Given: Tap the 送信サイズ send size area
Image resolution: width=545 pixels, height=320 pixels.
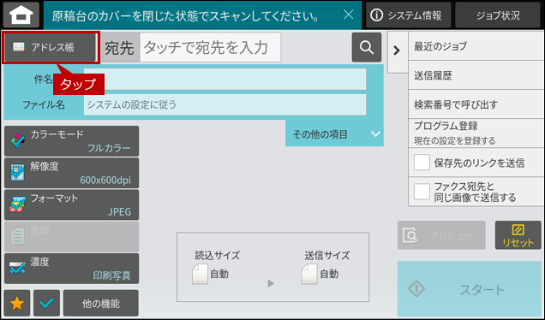Looking at the screenshot, I should tap(326, 268).
